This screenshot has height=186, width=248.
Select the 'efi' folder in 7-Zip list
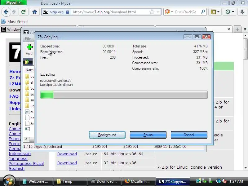(x=29, y=82)
